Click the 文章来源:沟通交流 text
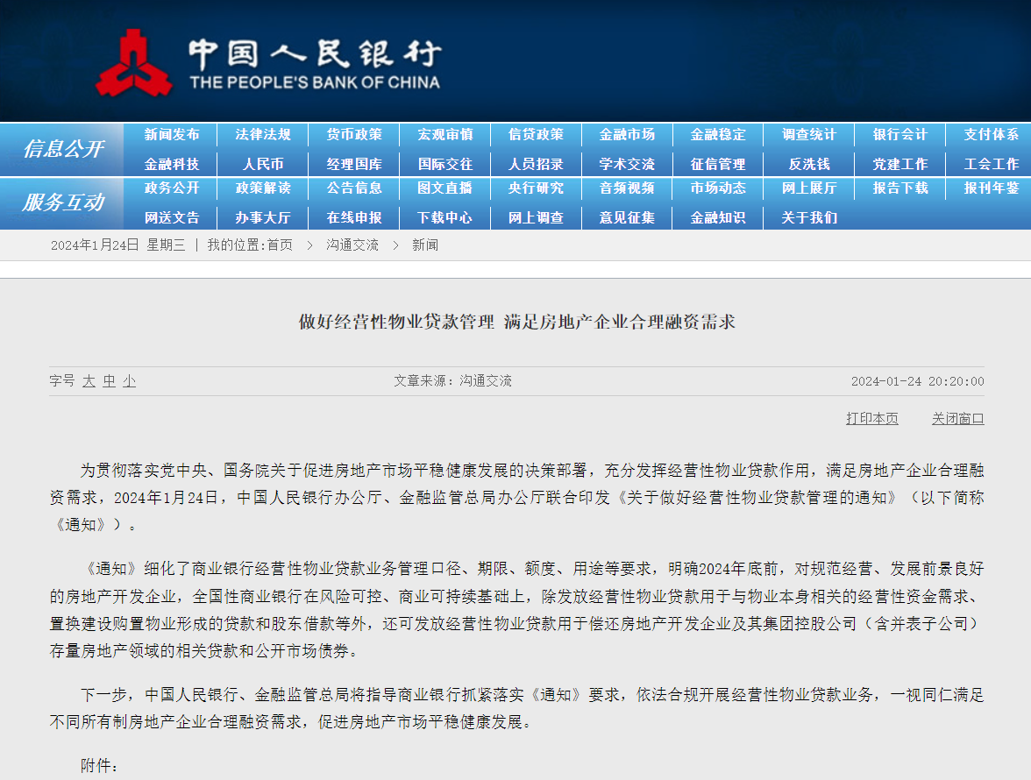This screenshot has width=1031, height=780. click(453, 381)
